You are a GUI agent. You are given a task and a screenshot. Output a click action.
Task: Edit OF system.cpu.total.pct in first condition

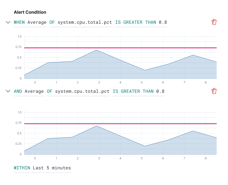tap(81, 22)
